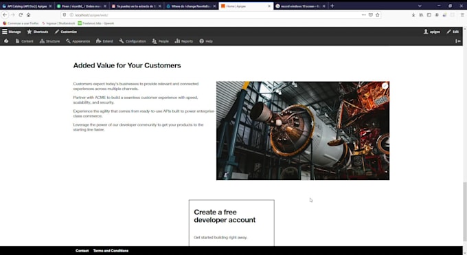Open the Shortcuts star menu
Image resolution: width=467 pixels, height=255 pixels.
[38, 32]
